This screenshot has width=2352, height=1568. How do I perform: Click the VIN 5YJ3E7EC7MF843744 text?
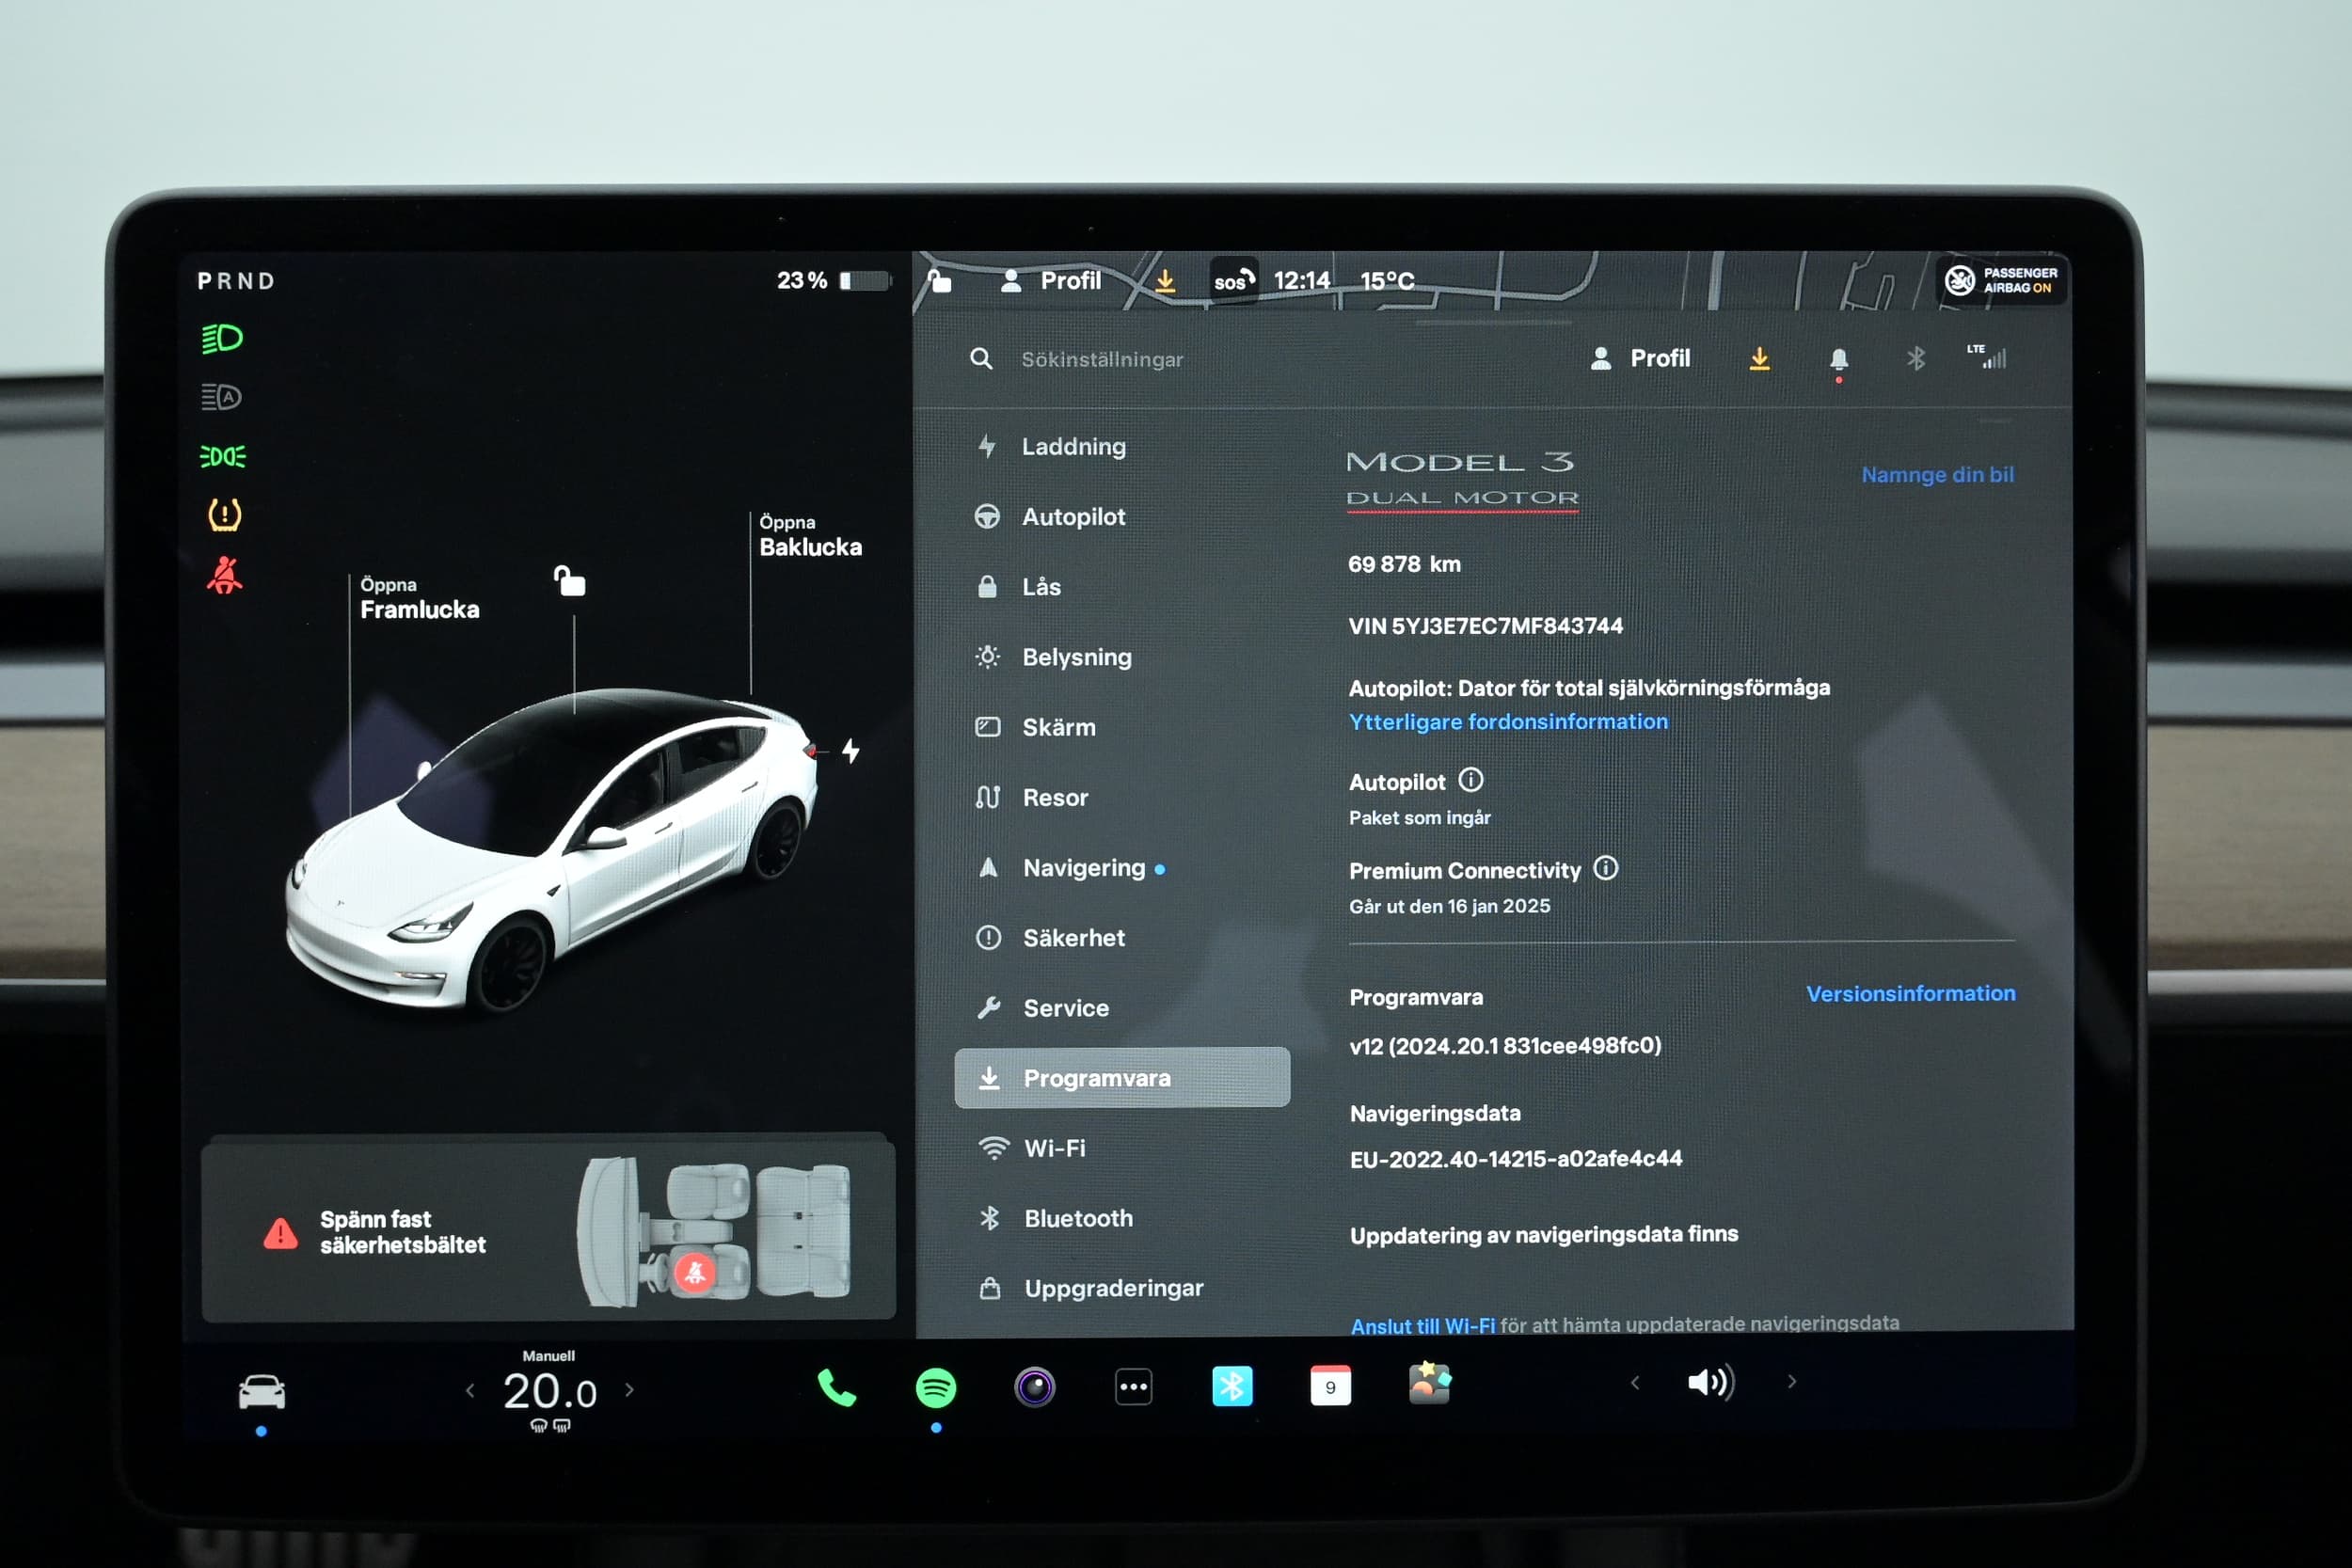(1485, 625)
